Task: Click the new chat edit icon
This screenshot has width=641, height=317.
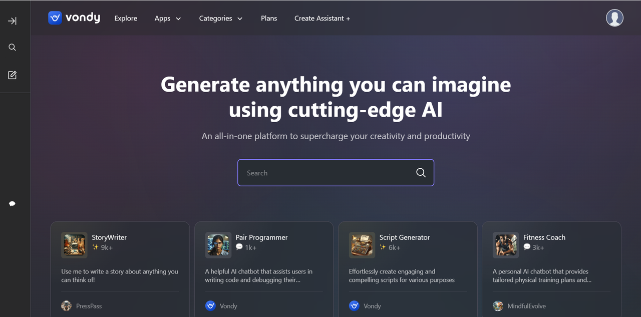Action: (x=13, y=75)
